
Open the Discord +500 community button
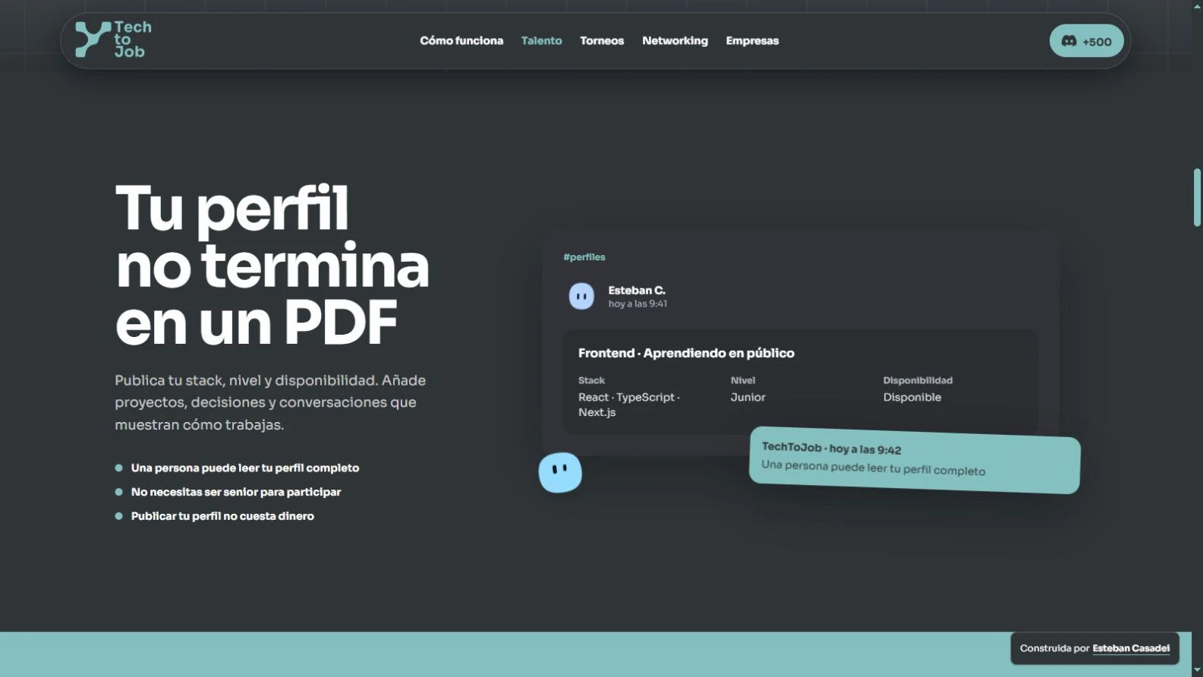[1086, 41]
